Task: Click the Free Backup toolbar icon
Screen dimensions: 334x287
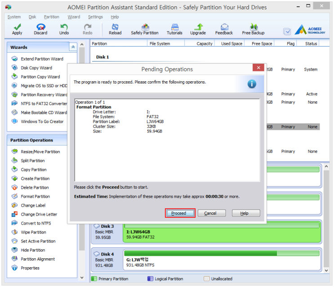Action: pos(254,27)
